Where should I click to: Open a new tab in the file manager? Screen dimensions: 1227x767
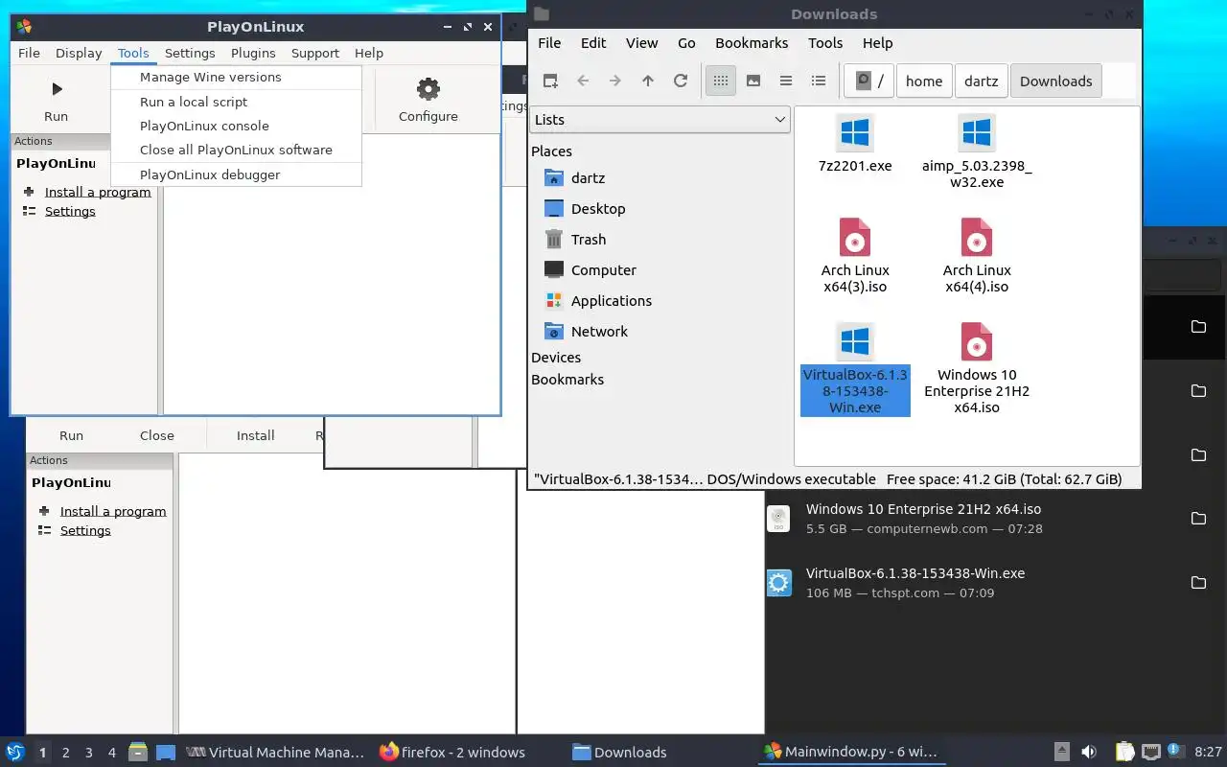pos(550,81)
